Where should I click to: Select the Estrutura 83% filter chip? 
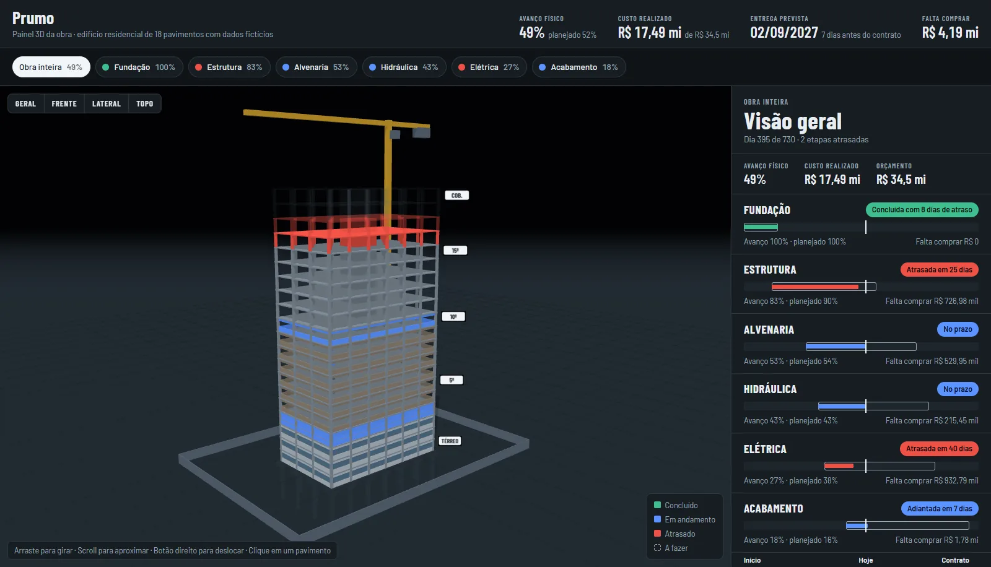point(229,67)
